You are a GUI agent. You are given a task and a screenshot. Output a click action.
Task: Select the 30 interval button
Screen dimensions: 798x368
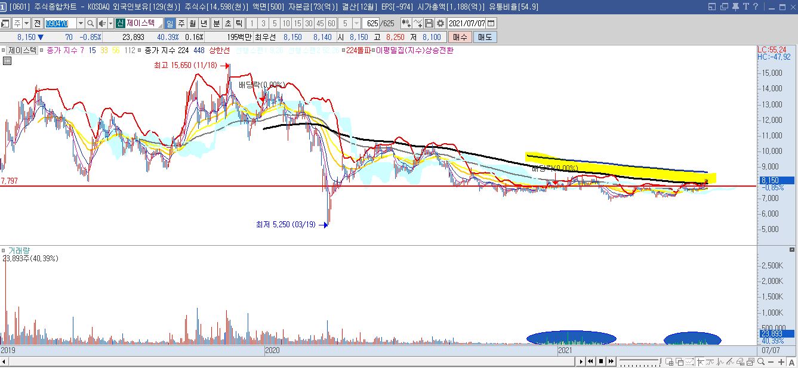click(309, 23)
